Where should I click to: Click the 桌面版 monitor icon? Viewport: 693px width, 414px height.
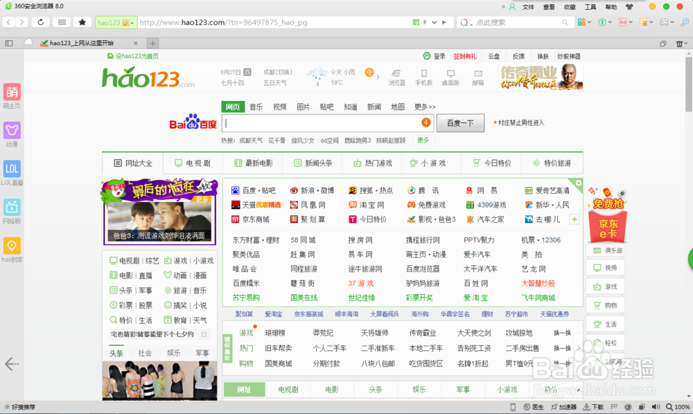[x=451, y=73]
